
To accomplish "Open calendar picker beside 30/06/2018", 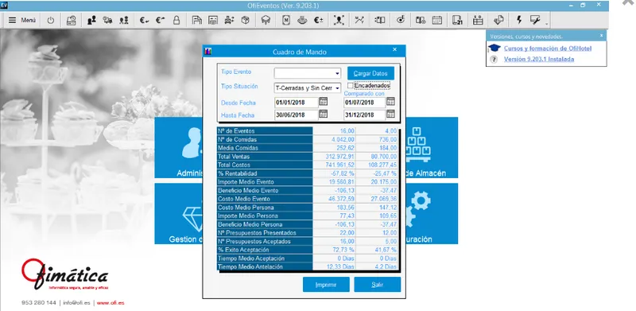I will click(x=324, y=114).
